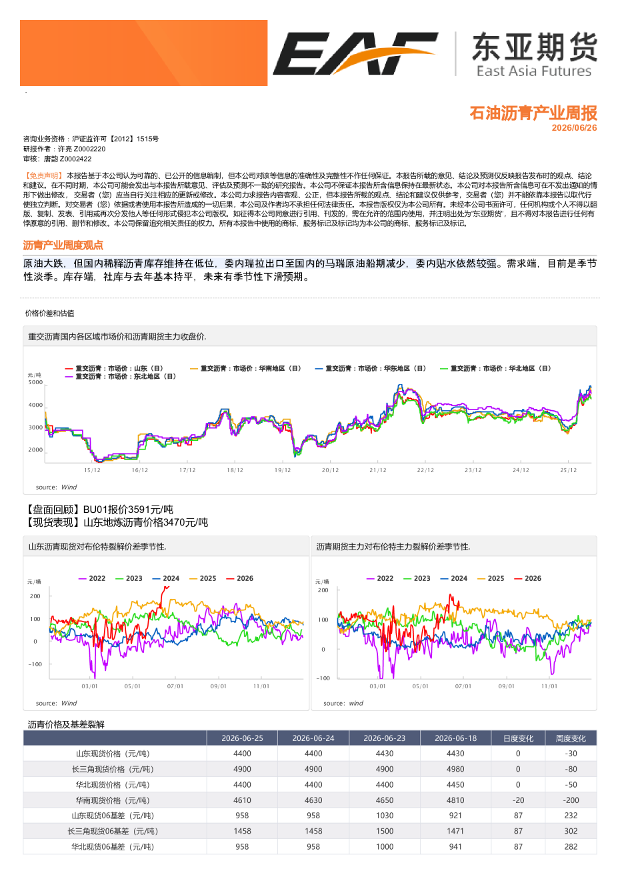
Task: Select the heading 沥青产业周度观点
Action: pyautogui.click(x=63, y=245)
